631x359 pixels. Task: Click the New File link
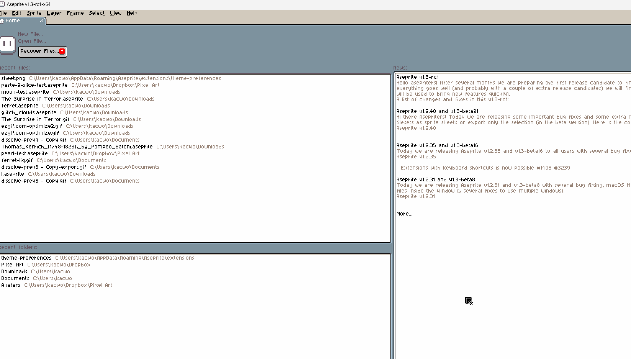pyautogui.click(x=30, y=34)
